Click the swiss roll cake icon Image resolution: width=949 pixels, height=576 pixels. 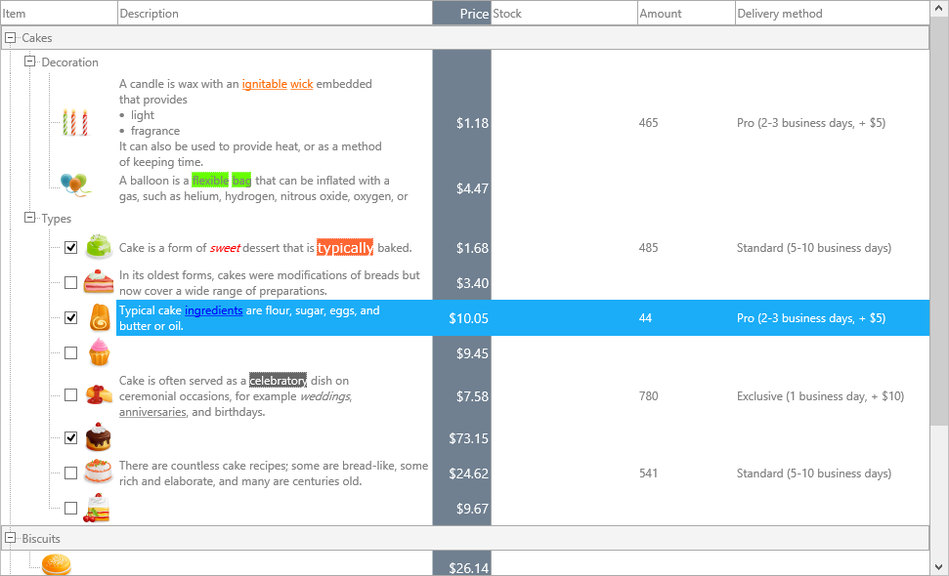tap(99, 317)
